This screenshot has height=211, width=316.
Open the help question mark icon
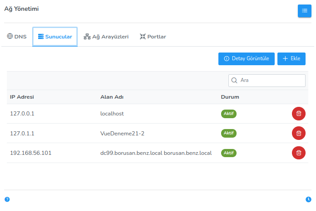pyautogui.click(x=7, y=199)
